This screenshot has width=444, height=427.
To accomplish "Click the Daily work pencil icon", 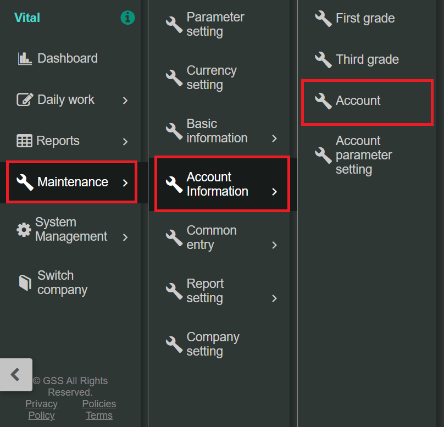I will click(x=25, y=99).
